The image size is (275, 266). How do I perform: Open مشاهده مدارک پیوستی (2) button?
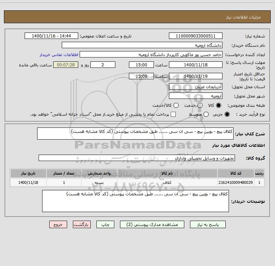[152, 225]
